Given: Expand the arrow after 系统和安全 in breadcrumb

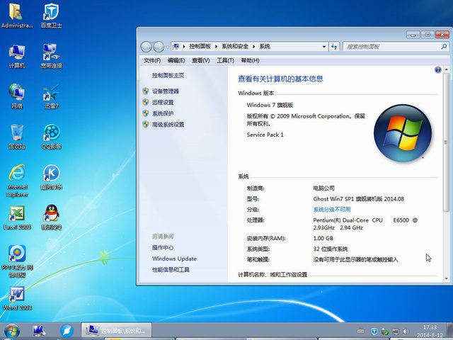Looking at the screenshot, I should 253,47.
